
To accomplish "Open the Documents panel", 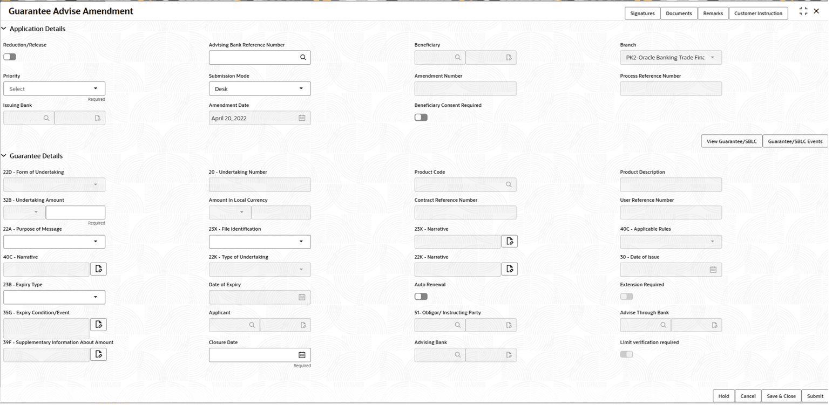I will pos(678,13).
